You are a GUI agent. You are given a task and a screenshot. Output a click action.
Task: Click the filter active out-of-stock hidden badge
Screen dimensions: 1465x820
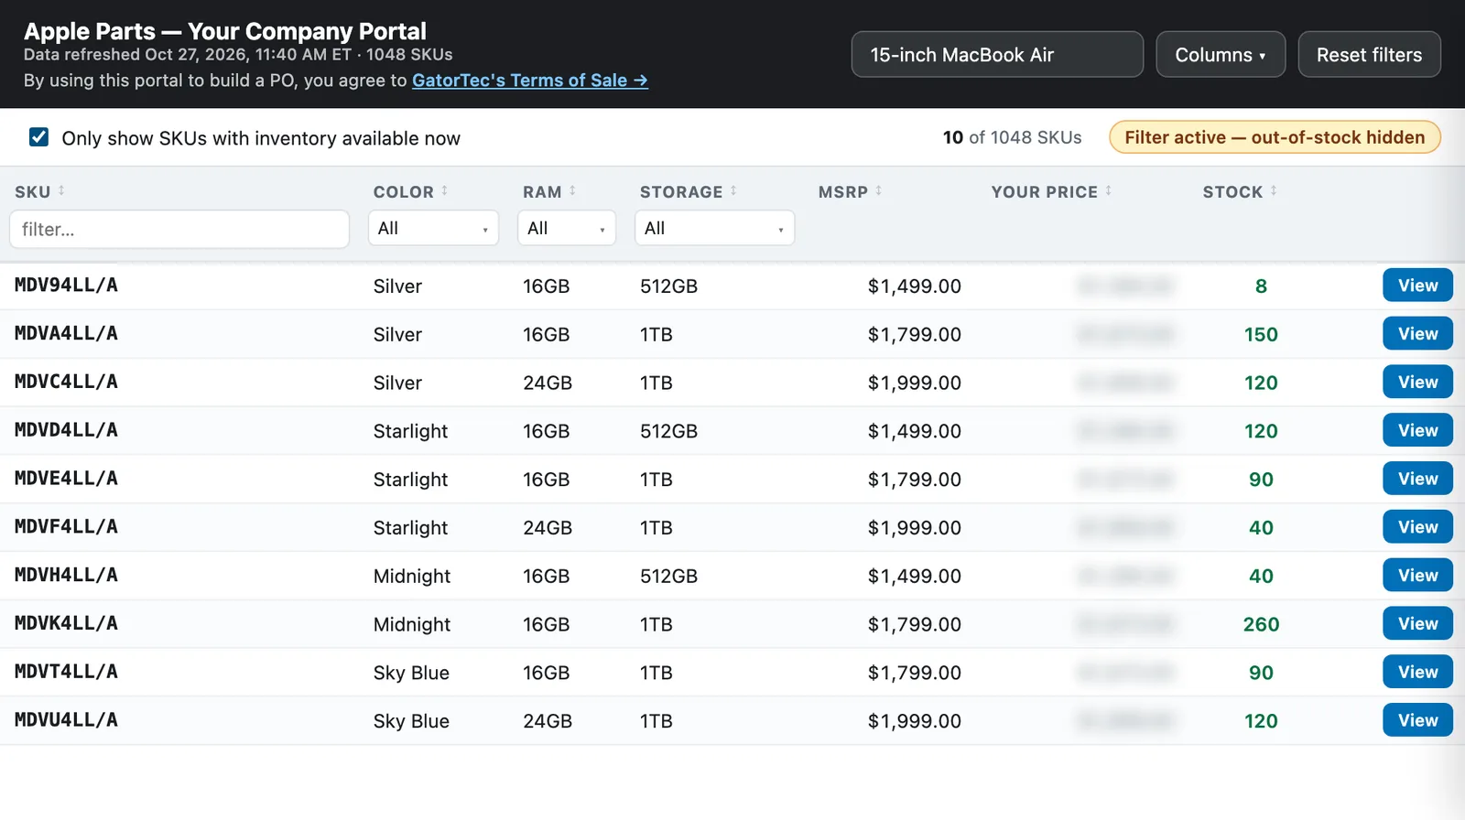[1275, 137]
